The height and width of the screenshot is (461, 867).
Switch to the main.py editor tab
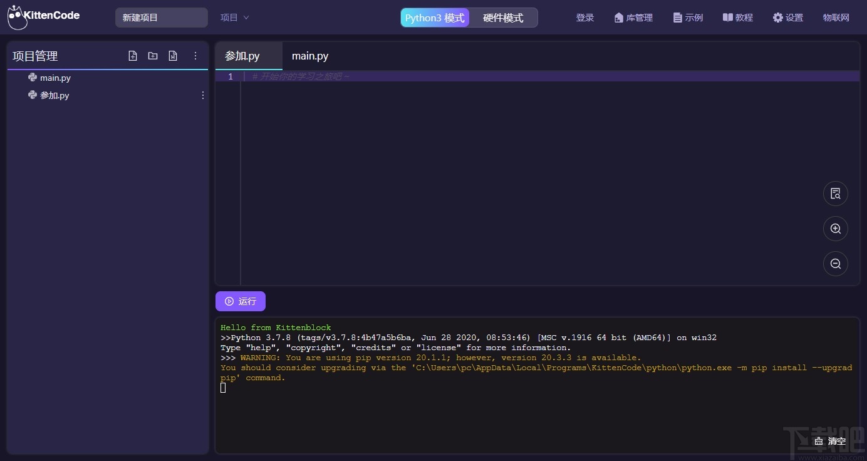tap(310, 56)
